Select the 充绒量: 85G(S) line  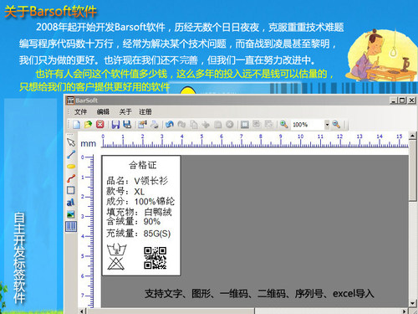click(x=139, y=233)
